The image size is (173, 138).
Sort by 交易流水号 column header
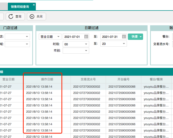click(x=88, y=79)
